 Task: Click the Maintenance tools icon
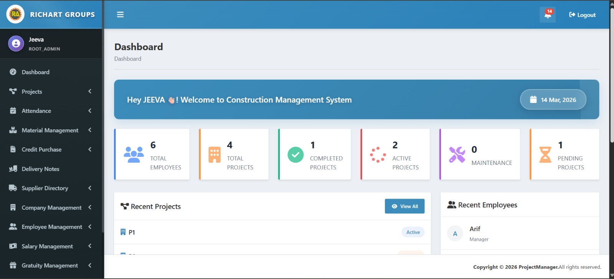point(457,155)
